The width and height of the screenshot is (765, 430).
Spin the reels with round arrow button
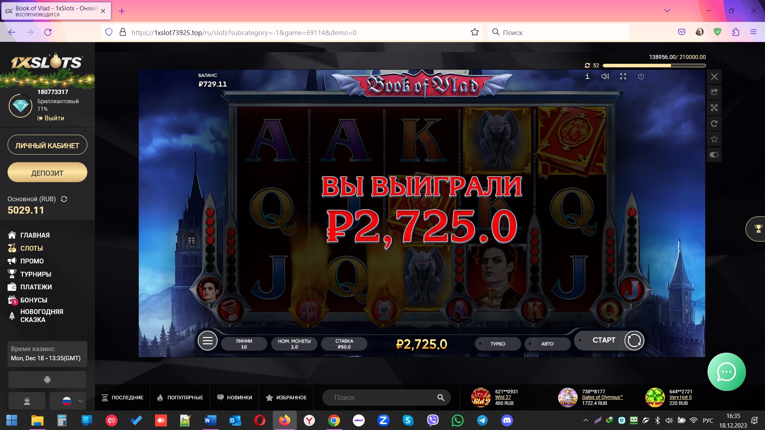tap(634, 341)
